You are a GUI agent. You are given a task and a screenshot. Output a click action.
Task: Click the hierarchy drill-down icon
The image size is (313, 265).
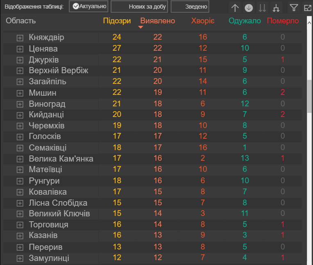coord(276,7)
